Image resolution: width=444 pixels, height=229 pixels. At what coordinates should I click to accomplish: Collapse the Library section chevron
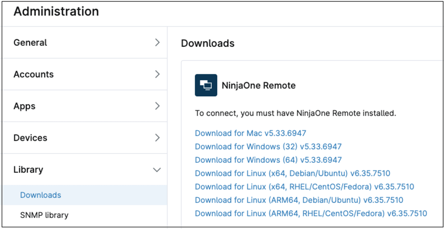pos(157,170)
